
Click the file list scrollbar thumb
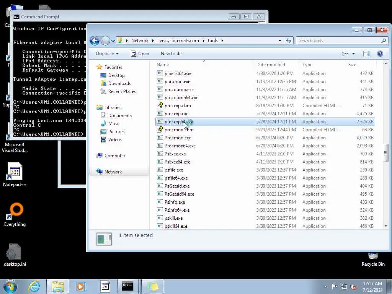(386, 153)
